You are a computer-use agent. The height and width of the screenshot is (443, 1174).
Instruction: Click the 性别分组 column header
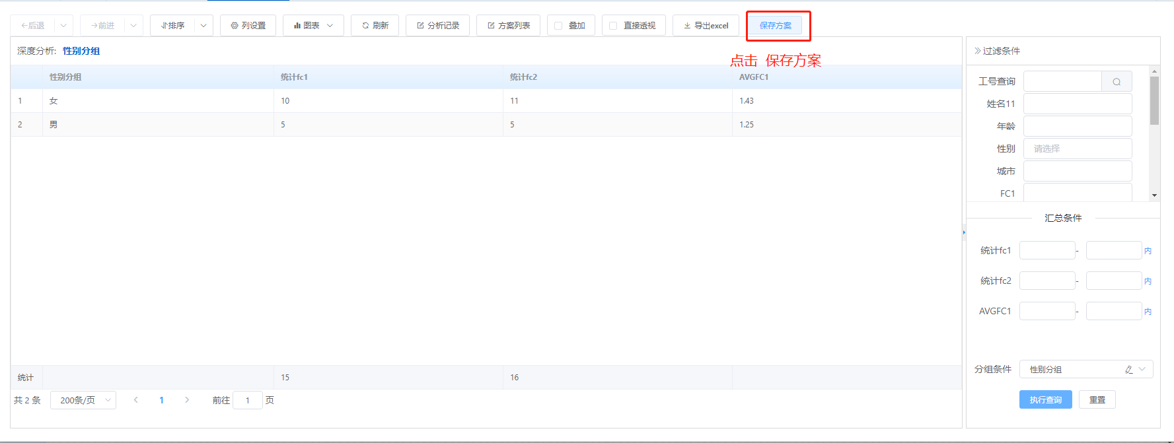click(x=65, y=77)
